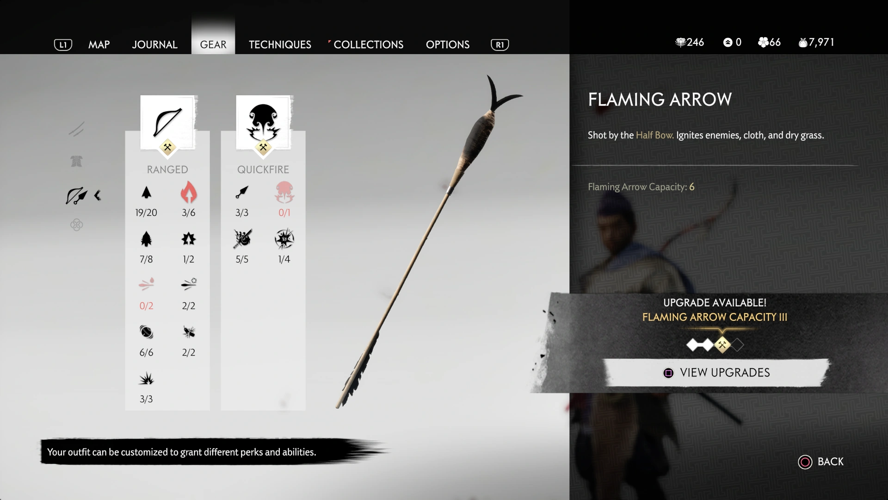Click the View Upgrades button
Viewport: 888px width, 500px height.
[716, 373]
